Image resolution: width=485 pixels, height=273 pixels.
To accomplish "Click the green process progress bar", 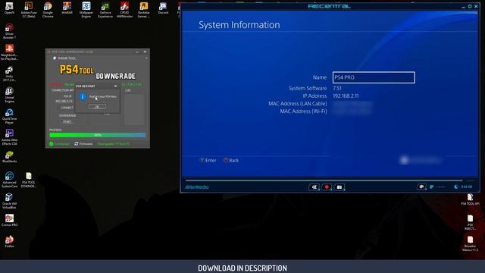I will pos(98,135).
